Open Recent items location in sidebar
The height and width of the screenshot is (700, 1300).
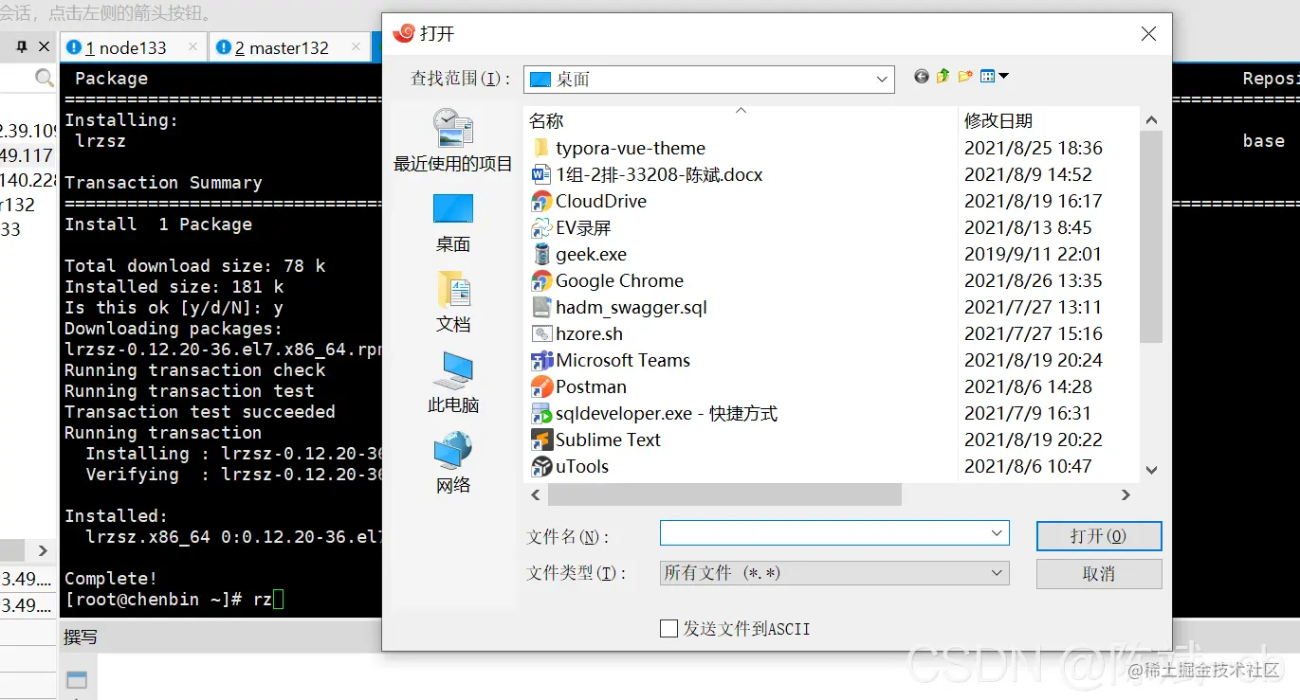click(x=453, y=140)
